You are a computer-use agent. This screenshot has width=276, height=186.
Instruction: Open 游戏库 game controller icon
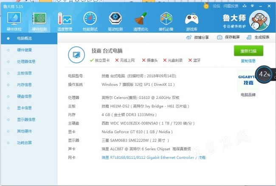tap(192, 22)
